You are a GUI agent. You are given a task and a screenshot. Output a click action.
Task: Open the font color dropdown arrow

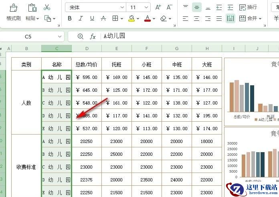point(154,18)
